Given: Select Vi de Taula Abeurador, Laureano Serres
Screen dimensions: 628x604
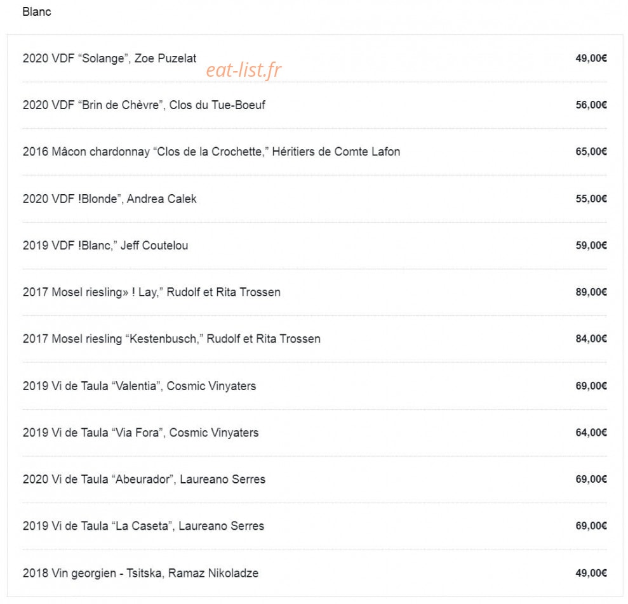Looking at the screenshot, I should coord(315,480).
